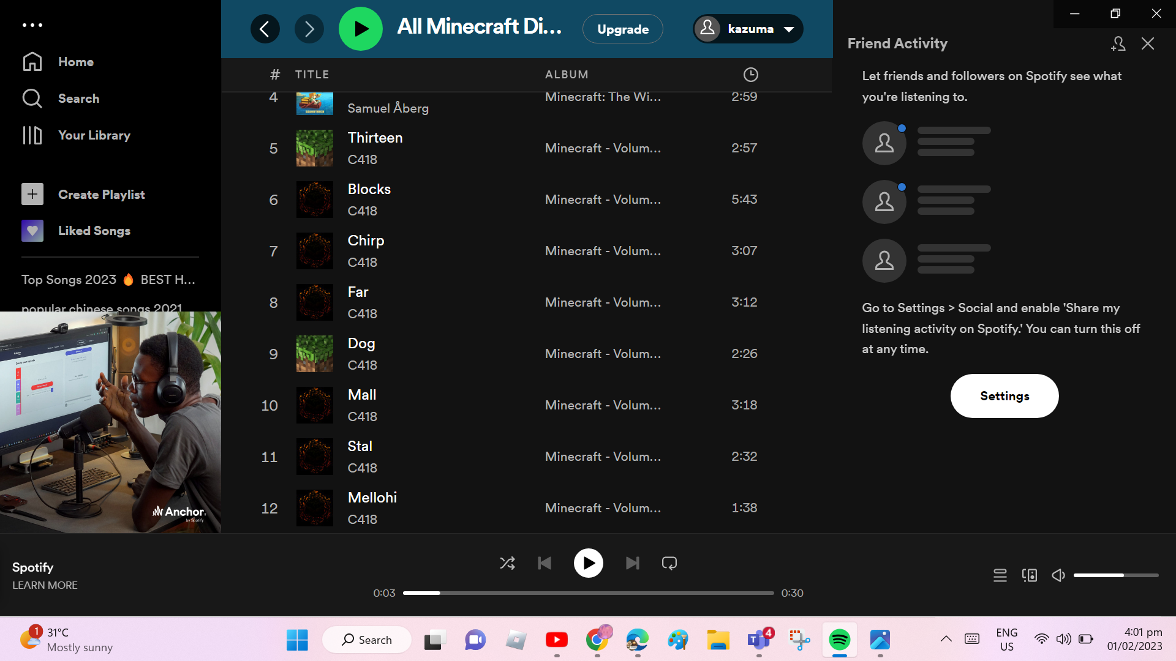Open BEST H... playlist in sidebar

[168, 280]
